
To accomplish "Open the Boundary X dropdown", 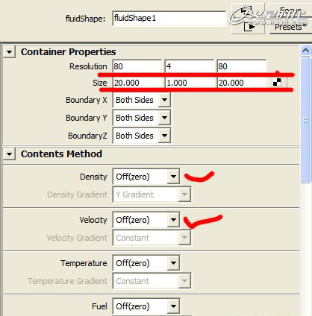I will pos(164,100).
